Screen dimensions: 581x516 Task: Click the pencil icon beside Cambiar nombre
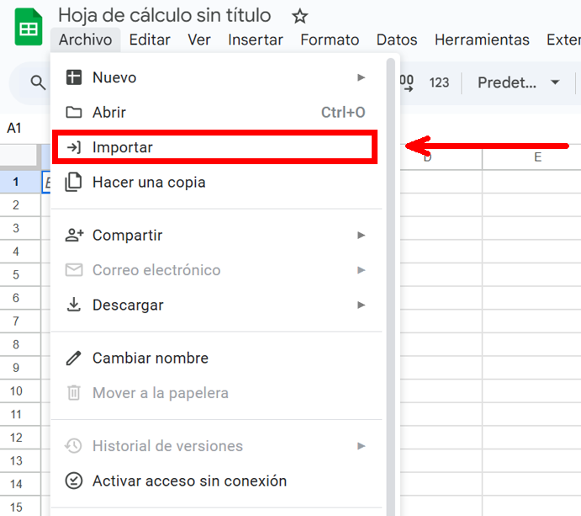point(74,358)
